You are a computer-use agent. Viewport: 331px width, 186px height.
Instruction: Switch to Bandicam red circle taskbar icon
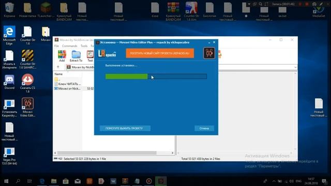(x=149, y=181)
